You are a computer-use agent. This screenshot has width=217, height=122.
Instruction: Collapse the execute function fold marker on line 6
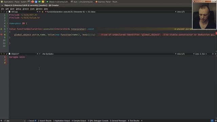click(x=7, y=29)
